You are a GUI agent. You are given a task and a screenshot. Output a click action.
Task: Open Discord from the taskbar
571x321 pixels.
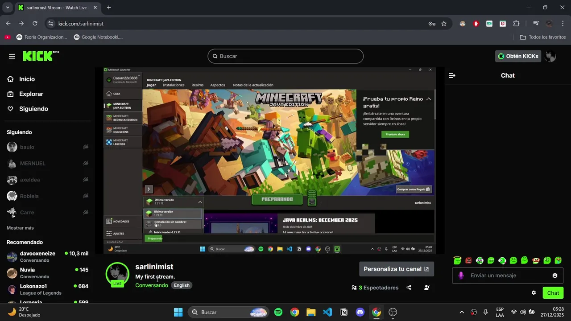(360, 312)
